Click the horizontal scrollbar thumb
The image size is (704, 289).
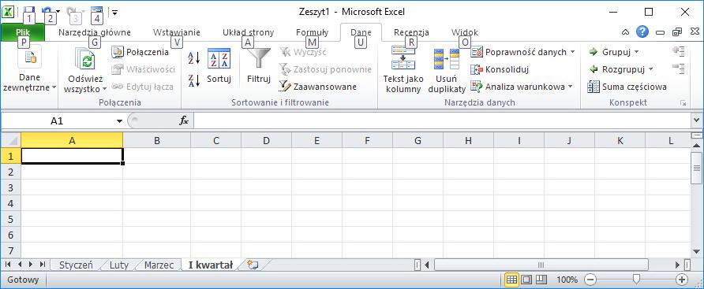(x=541, y=265)
